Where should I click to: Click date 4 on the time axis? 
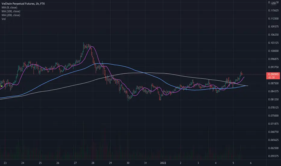[216, 163]
